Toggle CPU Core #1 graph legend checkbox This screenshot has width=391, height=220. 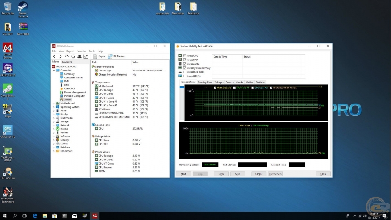click(234, 88)
